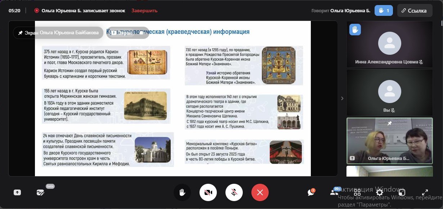This screenshot has width=443, height=209.
Task: Open the raised hands counter
Action: (x=384, y=11)
